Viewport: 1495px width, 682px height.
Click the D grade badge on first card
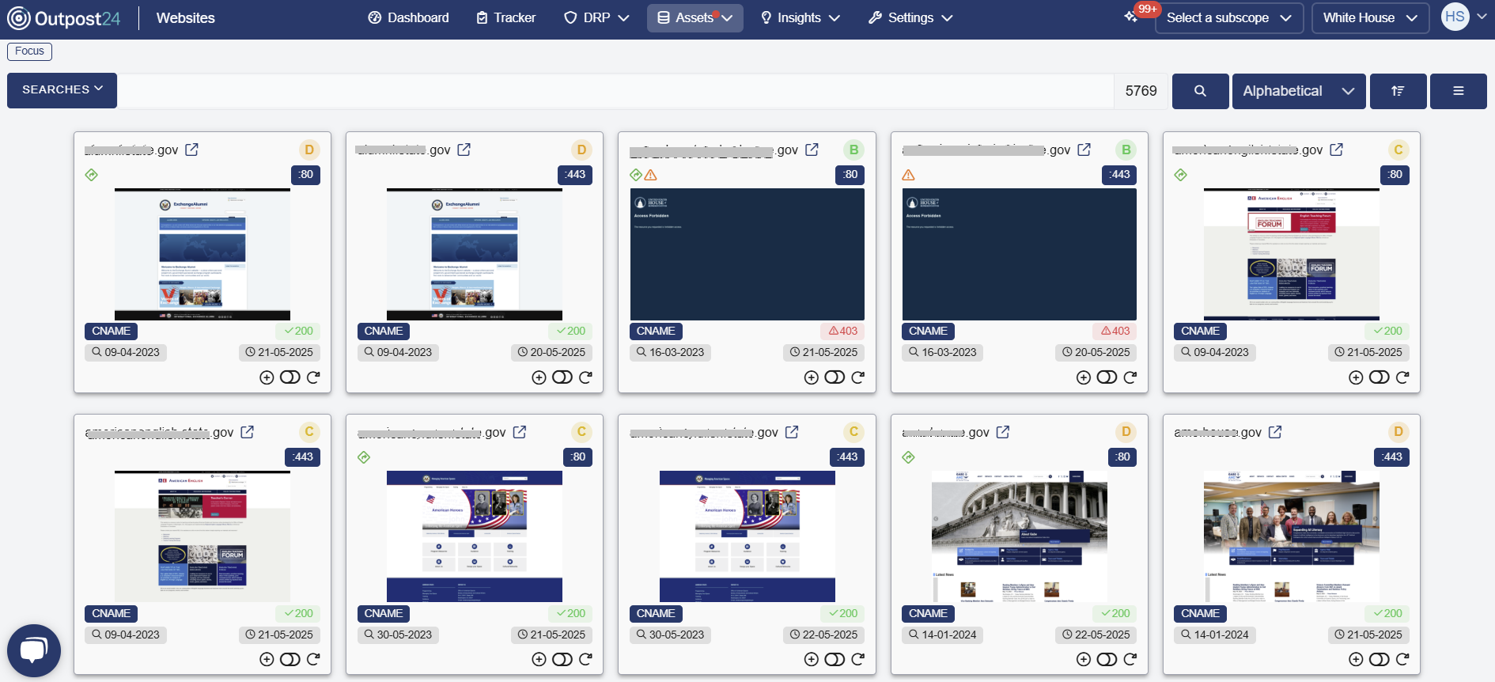click(309, 150)
